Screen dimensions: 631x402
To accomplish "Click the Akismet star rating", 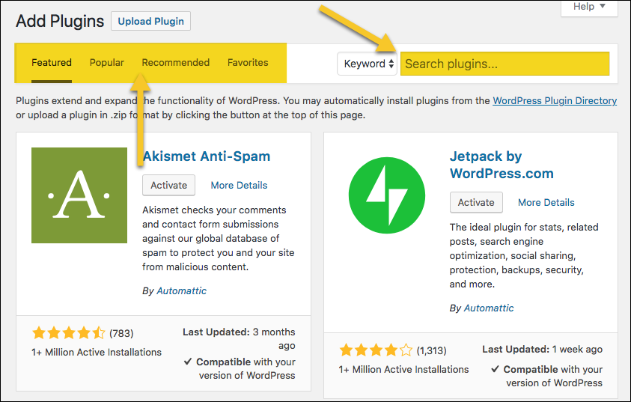I will click(68, 333).
